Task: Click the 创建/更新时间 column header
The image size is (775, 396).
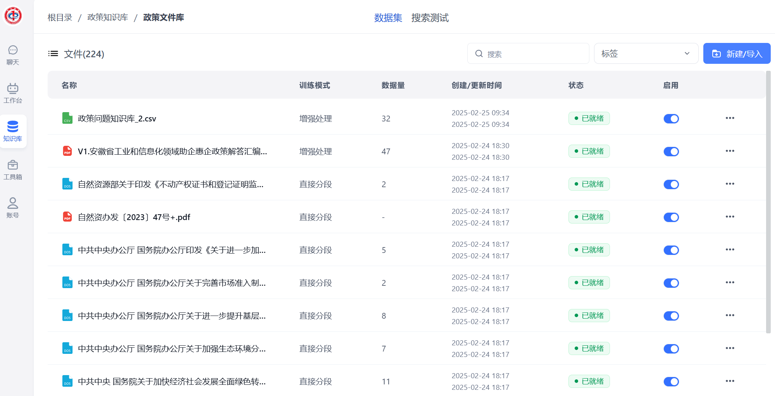Action: (x=477, y=85)
